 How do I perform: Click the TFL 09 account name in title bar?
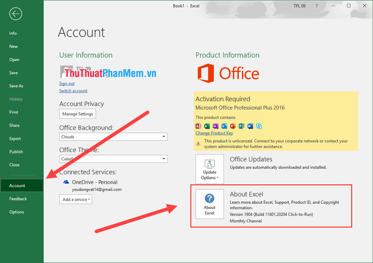(x=299, y=6)
